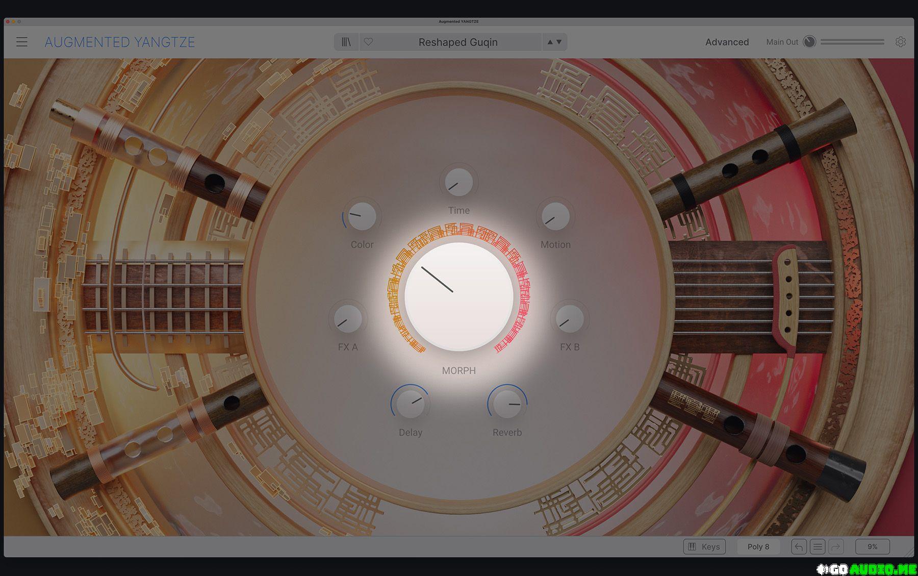The image size is (918, 576).
Task: Toggle the Keys keyboard panel
Action: (704, 546)
